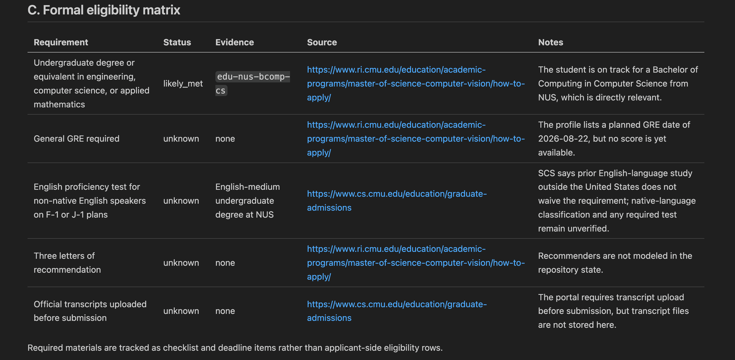The height and width of the screenshot is (360, 735).
Task: Click the Status column header
Action: tap(177, 42)
